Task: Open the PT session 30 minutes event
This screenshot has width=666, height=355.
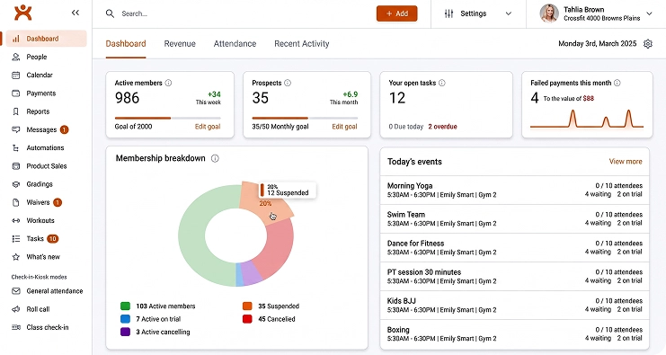Action: tap(514, 277)
